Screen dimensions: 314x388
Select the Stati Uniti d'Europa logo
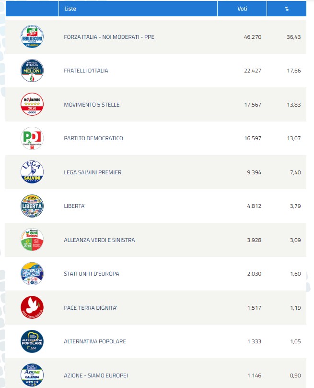[x=32, y=274]
